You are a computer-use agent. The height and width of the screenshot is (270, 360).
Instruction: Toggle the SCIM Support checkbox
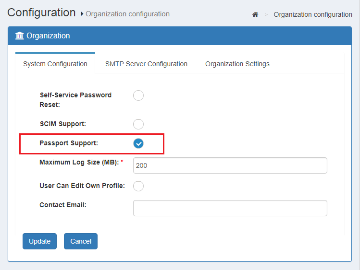pyautogui.click(x=138, y=124)
